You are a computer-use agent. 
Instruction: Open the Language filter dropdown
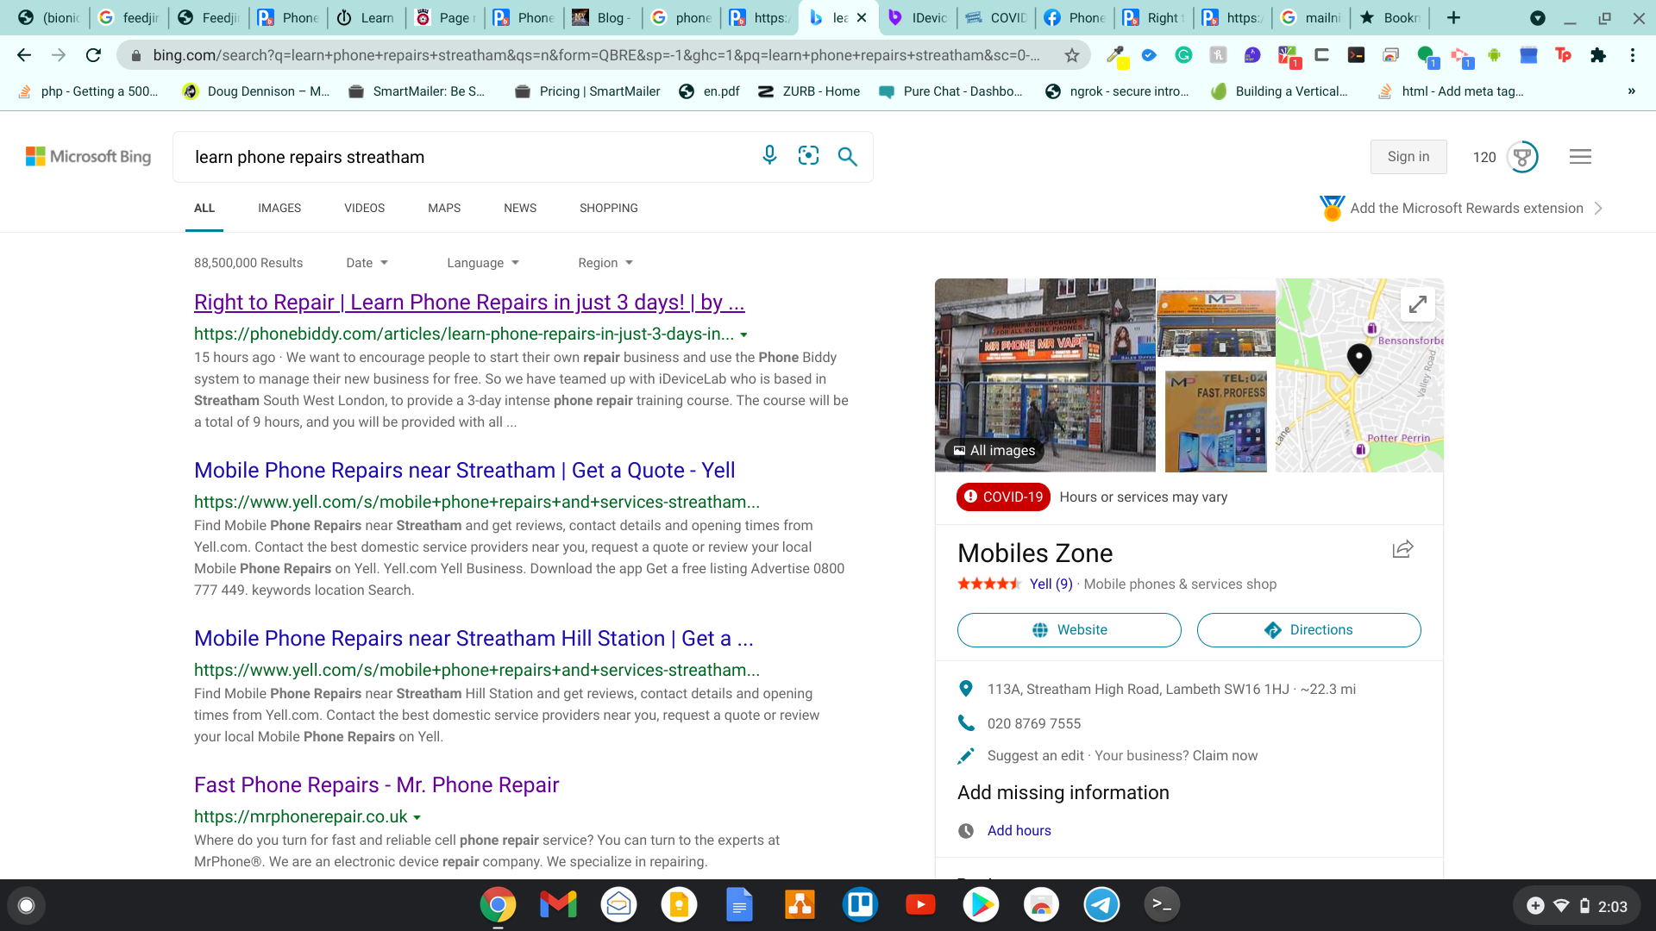(x=483, y=263)
